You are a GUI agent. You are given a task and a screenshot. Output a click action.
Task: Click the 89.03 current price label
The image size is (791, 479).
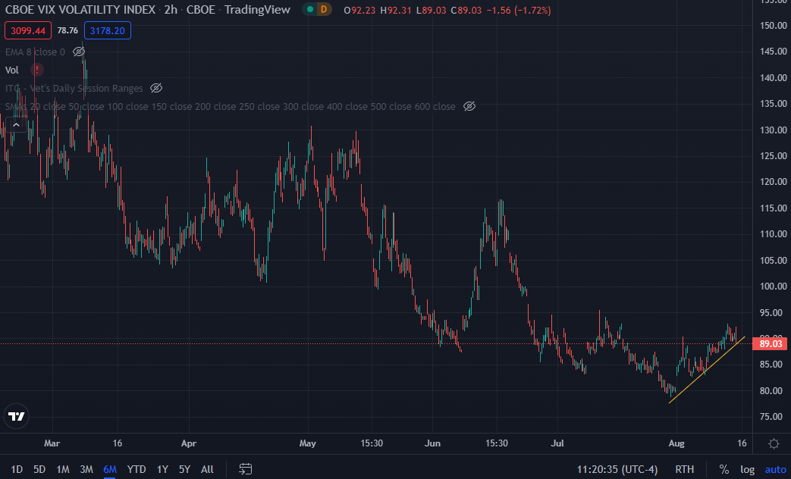pos(770,344)
